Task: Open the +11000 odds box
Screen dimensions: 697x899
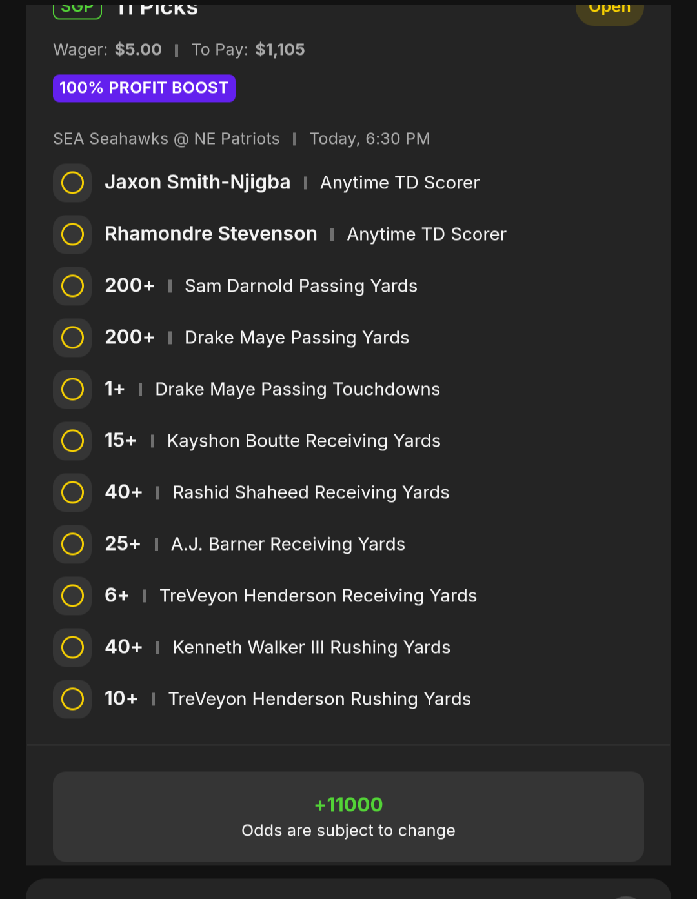Action: point(348,816)
